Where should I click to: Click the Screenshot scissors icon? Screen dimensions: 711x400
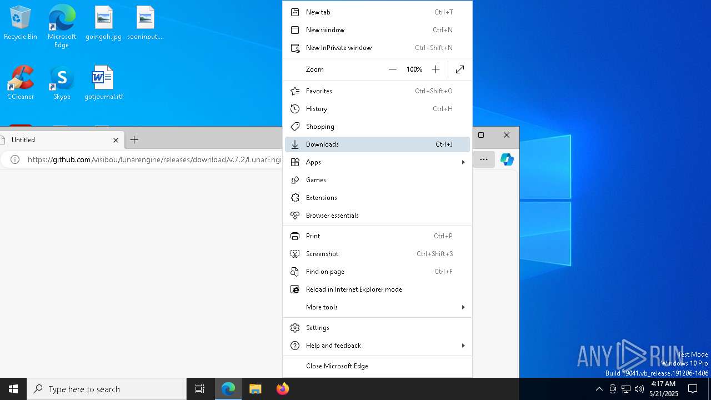(295, 254)
